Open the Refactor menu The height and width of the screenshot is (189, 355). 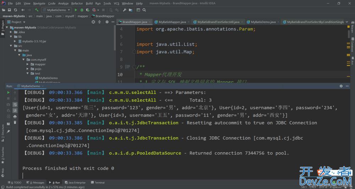point(77,4)
